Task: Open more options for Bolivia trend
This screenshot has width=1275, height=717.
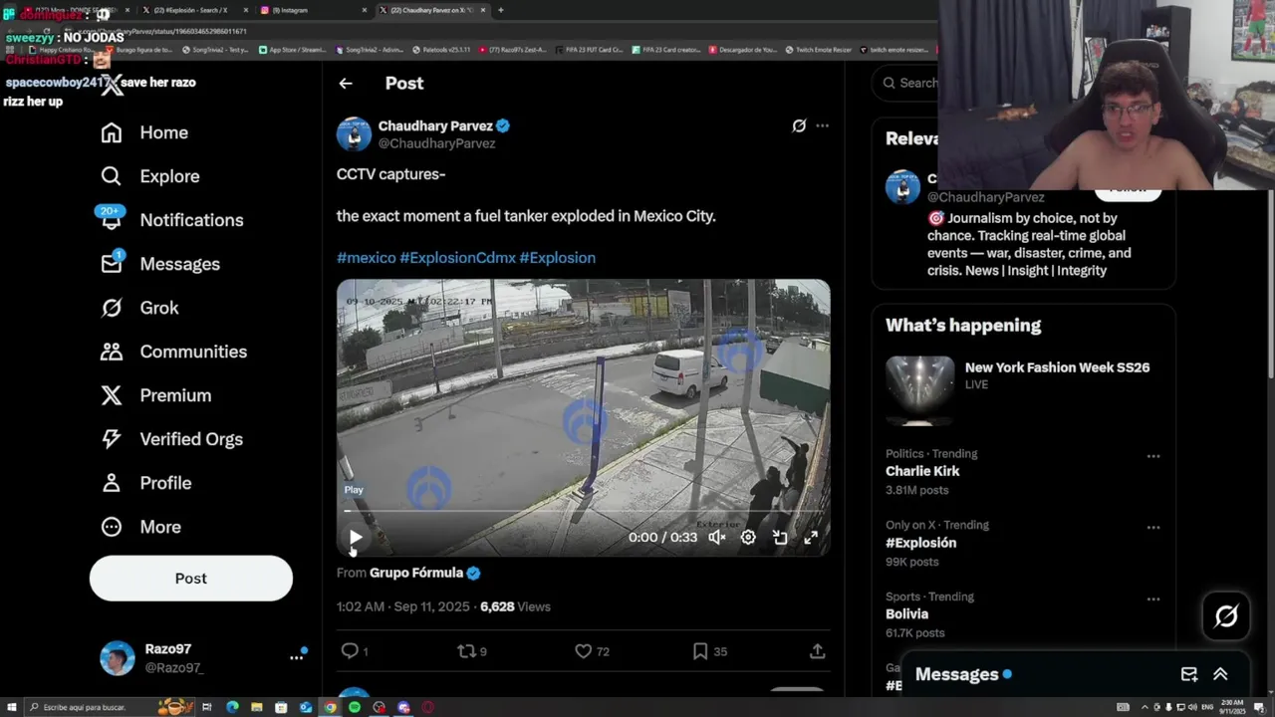Action: tap(1152, 599)
